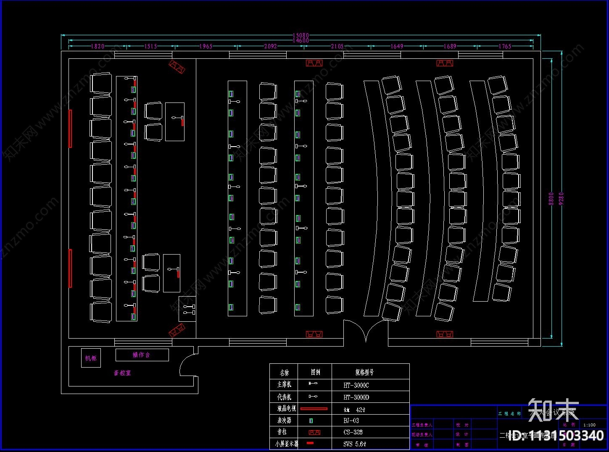Viewport: 609px width, 452px height.
Task: Click the 主席机 microphone symbol in the legend
Action: pyautogui.click(x=313, y=384)
